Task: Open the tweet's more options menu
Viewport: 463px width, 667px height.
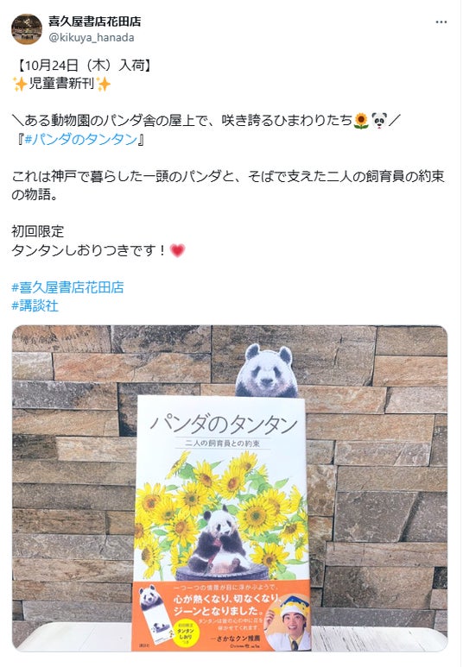Action: pos(441,22)
